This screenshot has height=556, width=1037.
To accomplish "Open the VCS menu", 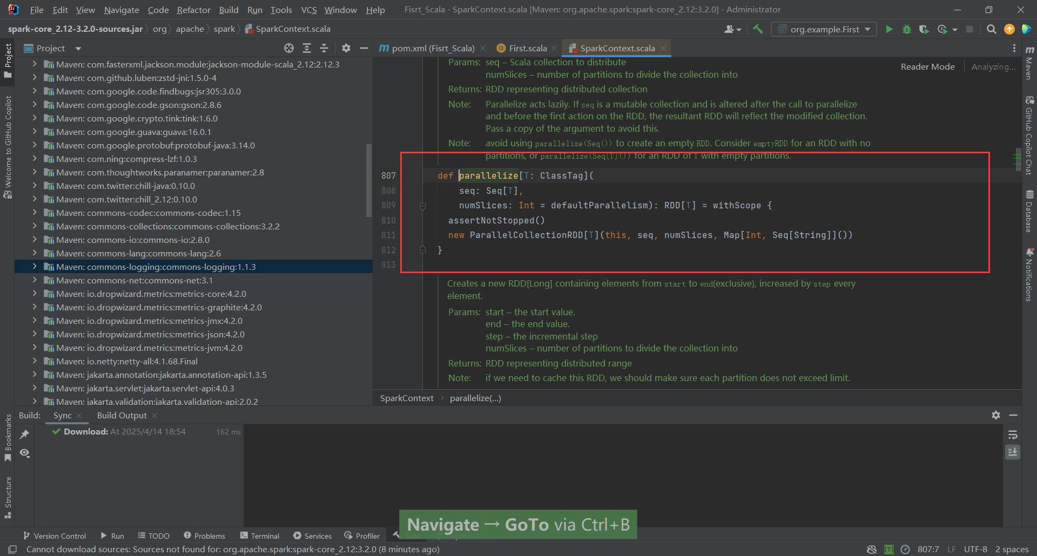I will click(x=309, y=10).
